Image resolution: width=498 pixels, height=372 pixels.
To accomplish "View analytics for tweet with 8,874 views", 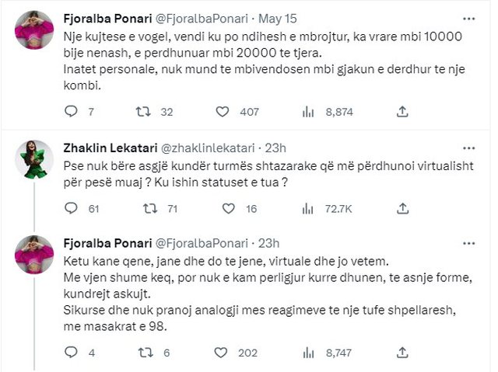I will coord(308,112).
